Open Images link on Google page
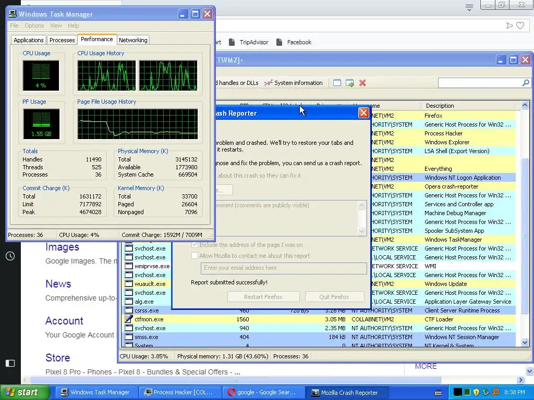The image size is (534, 400). [62, 246]
